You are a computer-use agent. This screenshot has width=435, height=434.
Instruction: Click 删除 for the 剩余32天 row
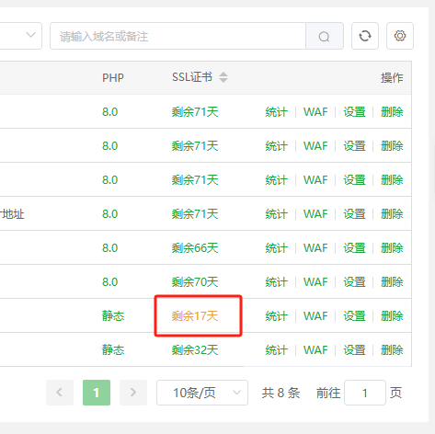[x=392, y=350]
